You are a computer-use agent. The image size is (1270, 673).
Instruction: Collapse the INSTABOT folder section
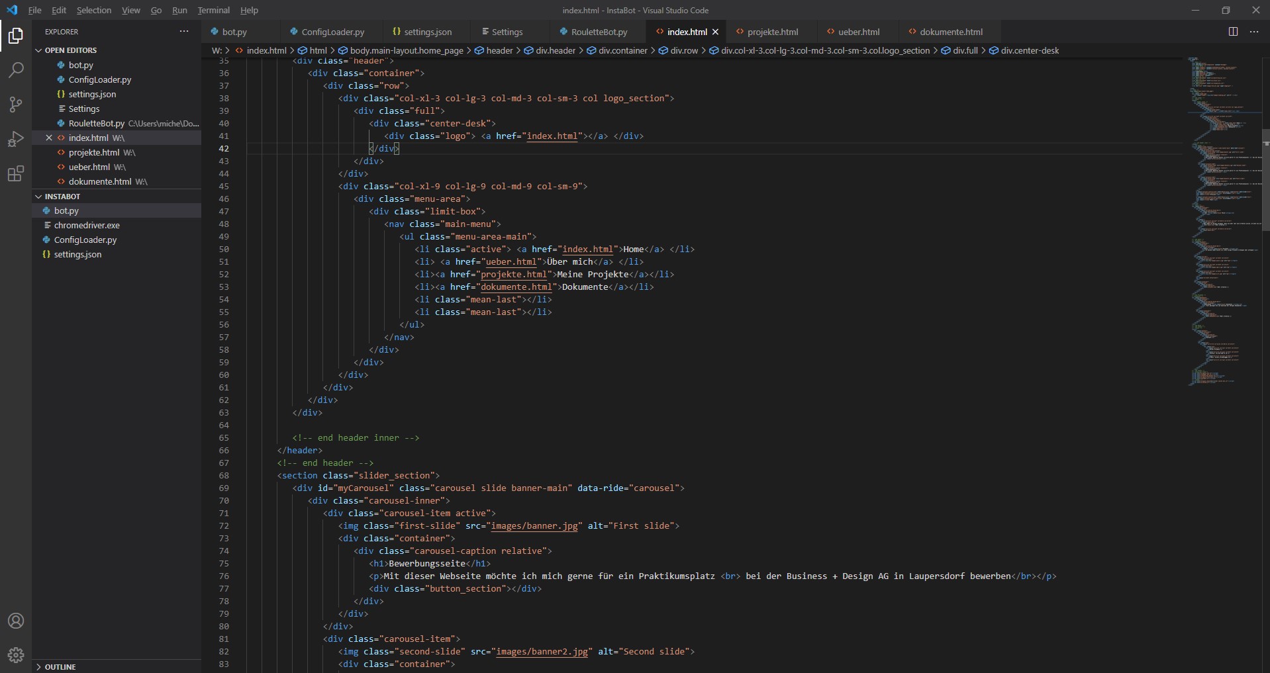39,197
